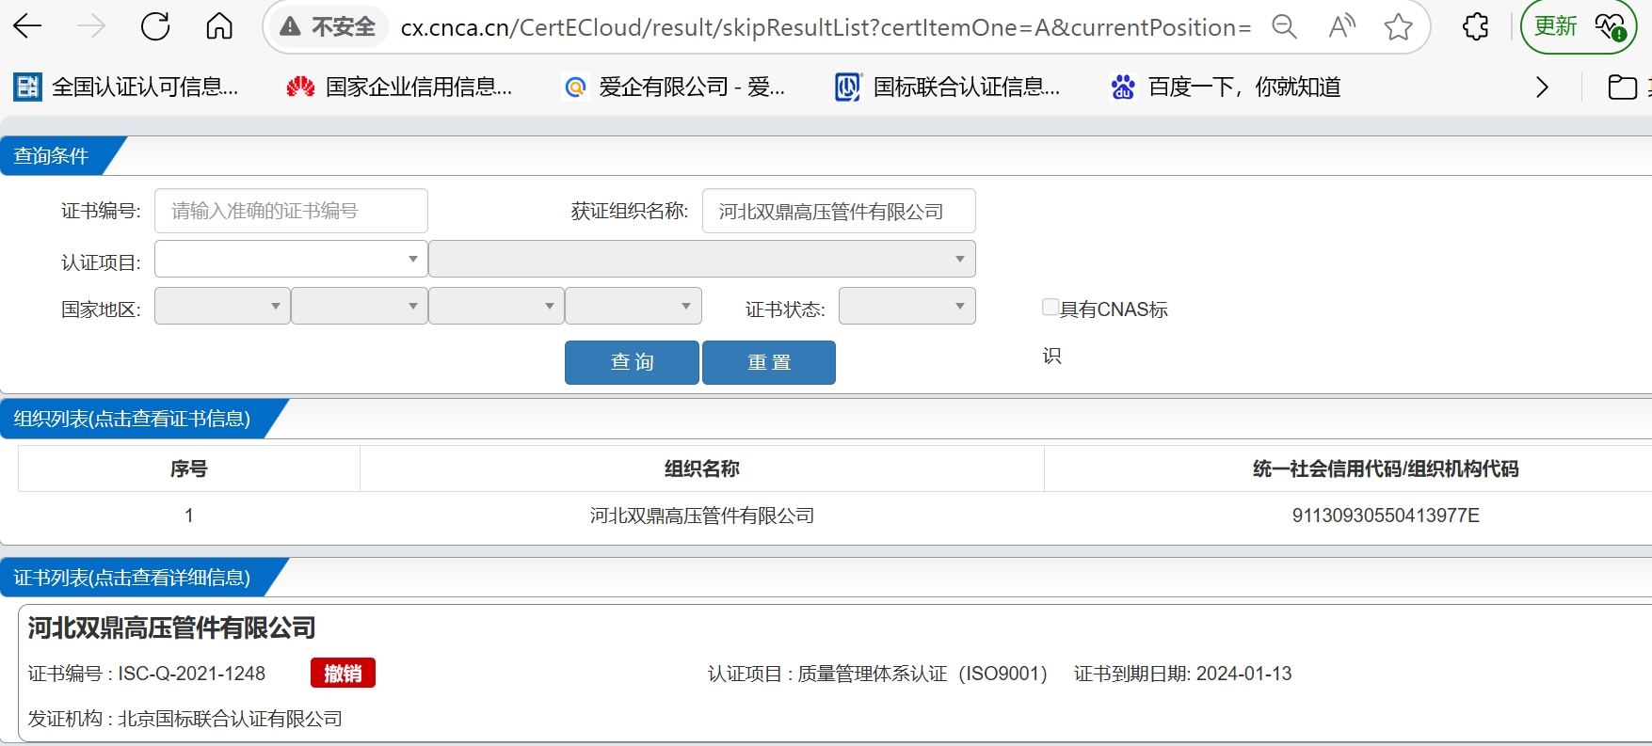Click the address bar URL

click(x=826, y=27)
